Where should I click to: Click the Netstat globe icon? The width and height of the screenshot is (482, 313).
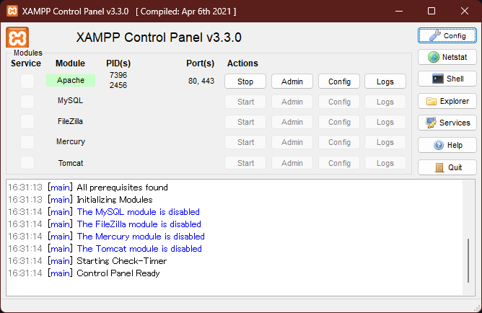(x=434, y=57)
